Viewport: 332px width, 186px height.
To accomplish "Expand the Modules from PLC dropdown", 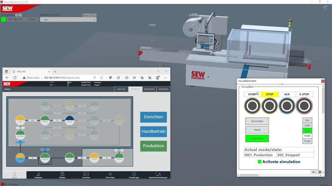I will [x=68, y=20].
